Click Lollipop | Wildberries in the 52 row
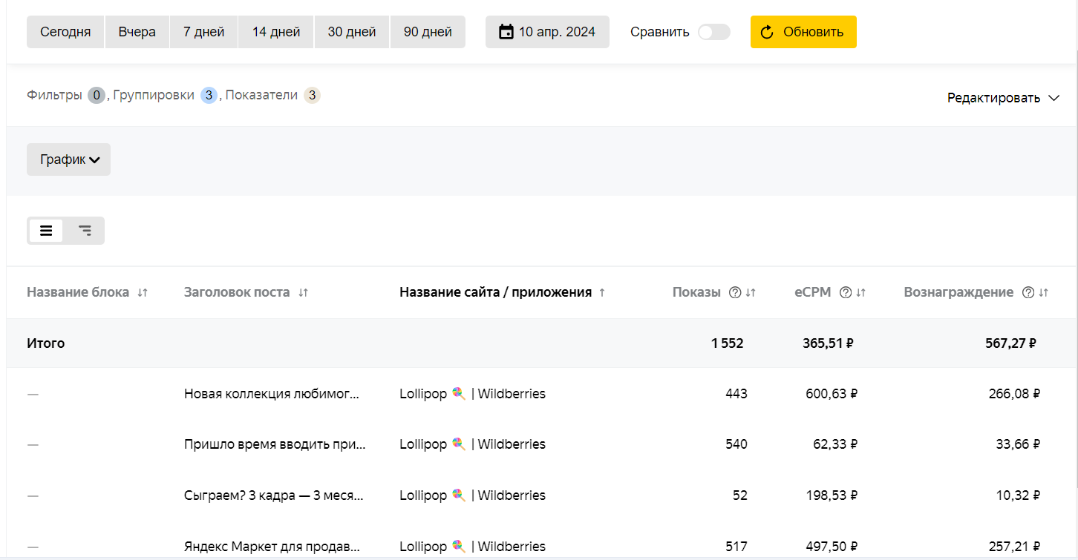Viewport: 1078px width, 560px height. pyautogui.click(x=472, y=495)
